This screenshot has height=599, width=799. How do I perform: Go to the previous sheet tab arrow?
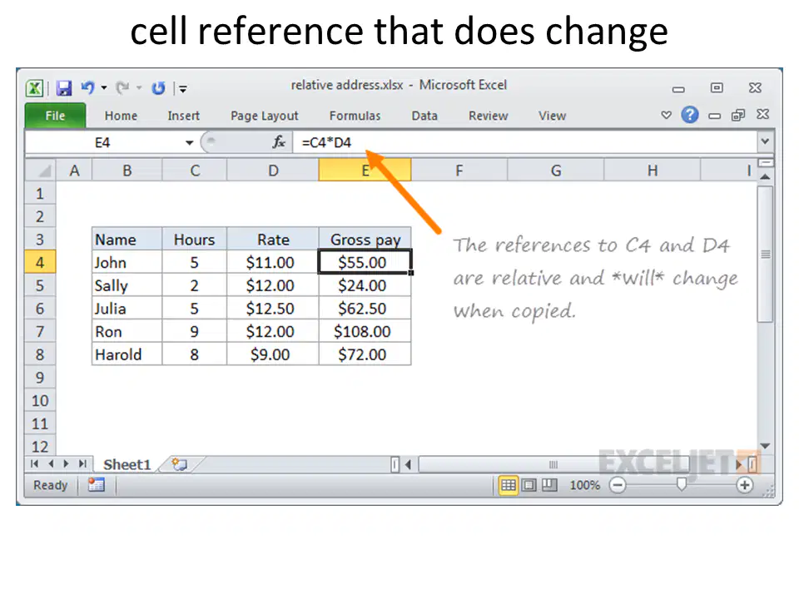click(51, 464)
